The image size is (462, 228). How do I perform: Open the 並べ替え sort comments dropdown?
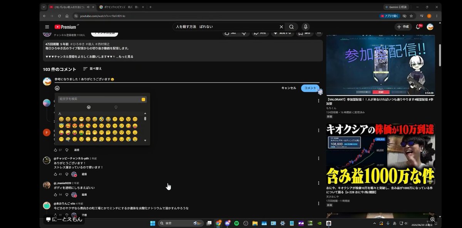click(x=92, y=69)
